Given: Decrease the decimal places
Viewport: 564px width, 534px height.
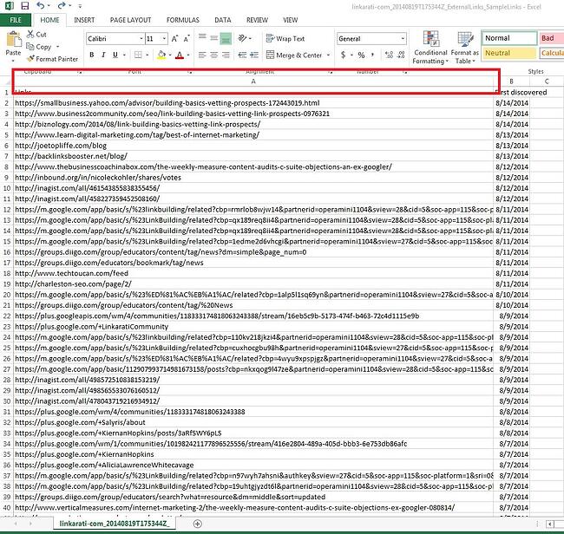Looking at the screenshot, I should tap(401, 55).
